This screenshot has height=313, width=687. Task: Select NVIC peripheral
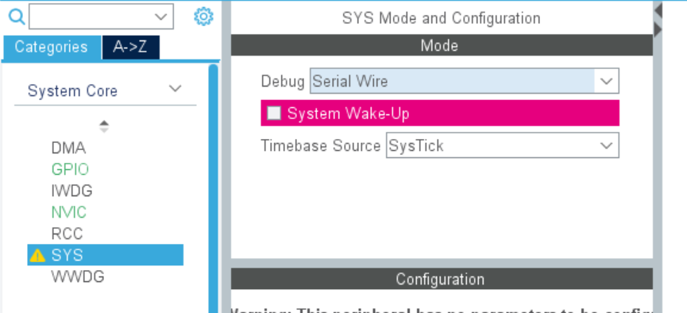click(69, 212)
